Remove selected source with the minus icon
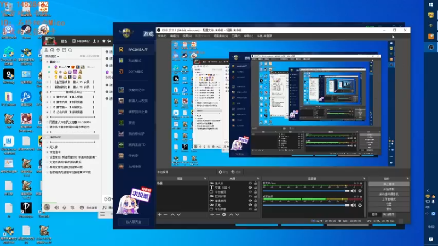The height and width of the screenshot is (246, 438). (x=218, y=214)
